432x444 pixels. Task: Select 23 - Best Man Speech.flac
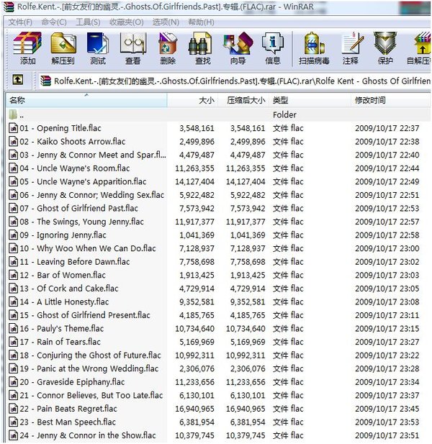[x=68, y=422]
